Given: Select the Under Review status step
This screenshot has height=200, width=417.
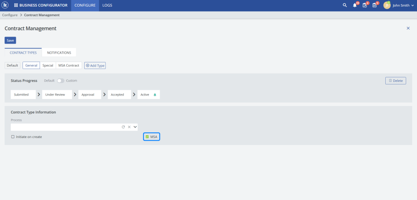Looking at the screenshot, I should (57, 95).
